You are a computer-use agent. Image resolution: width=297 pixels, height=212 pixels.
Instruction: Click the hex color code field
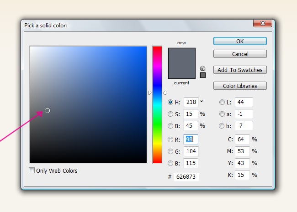click(186, 176)
